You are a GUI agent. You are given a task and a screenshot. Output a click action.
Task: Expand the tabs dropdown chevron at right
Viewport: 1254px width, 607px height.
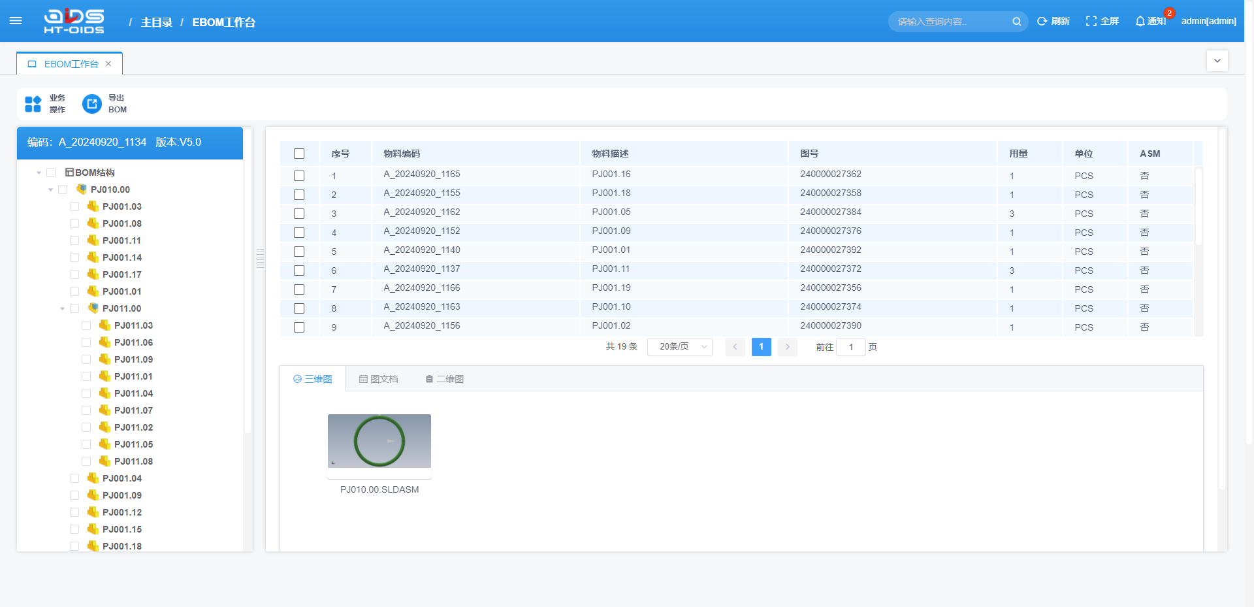coord(1217,61)
